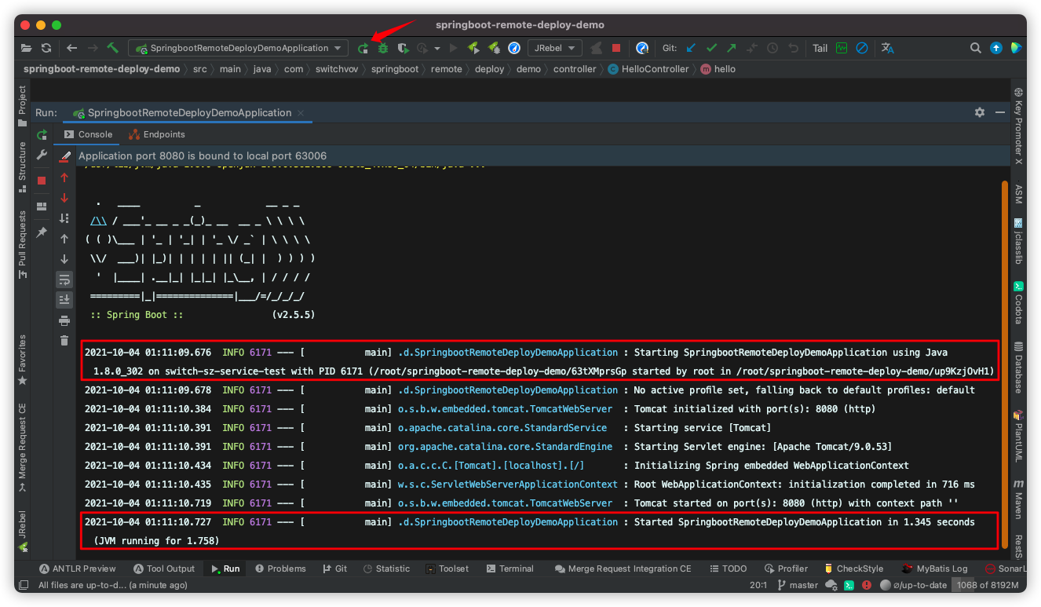Open the Terminal tool window tab
This screenshot has width=1041, height=607.
tap(510, 569)
